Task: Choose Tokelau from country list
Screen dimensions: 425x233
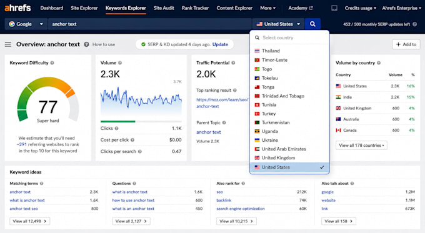Action: coord(289,78)
